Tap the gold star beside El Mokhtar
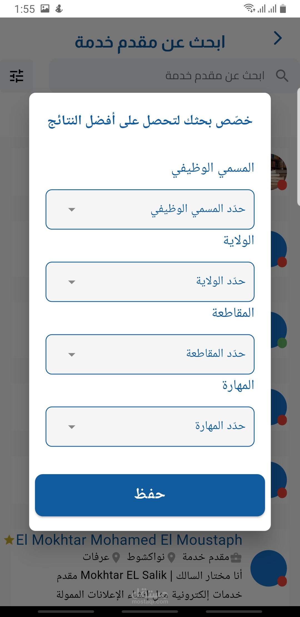The width and height of the screenshot is (300, 617). (9, 540)
